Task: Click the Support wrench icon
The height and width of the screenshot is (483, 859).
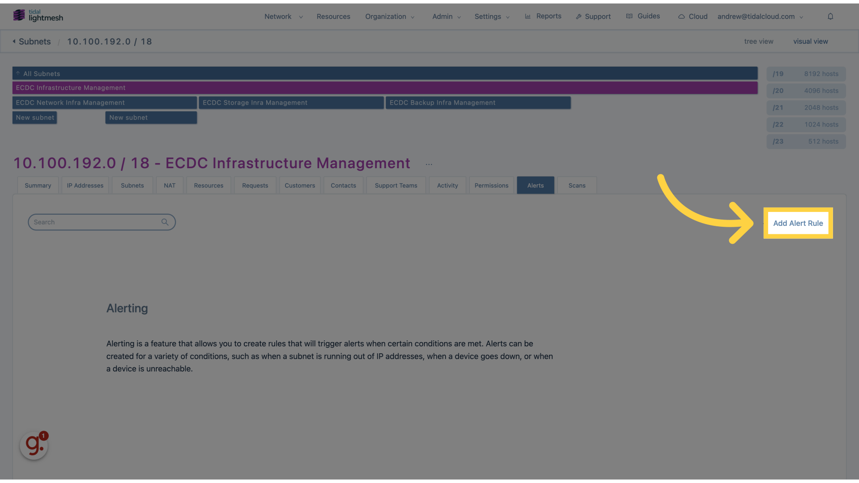Action: (578, 17)
